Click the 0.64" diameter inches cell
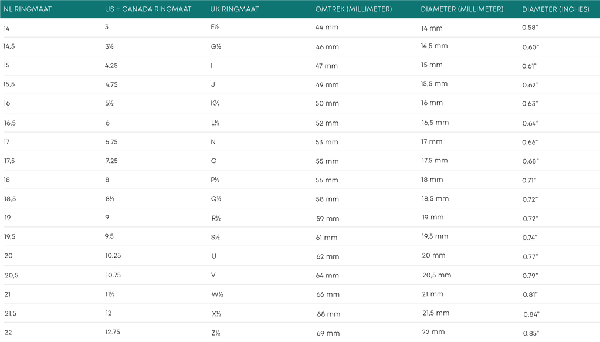 click(530, 123)
